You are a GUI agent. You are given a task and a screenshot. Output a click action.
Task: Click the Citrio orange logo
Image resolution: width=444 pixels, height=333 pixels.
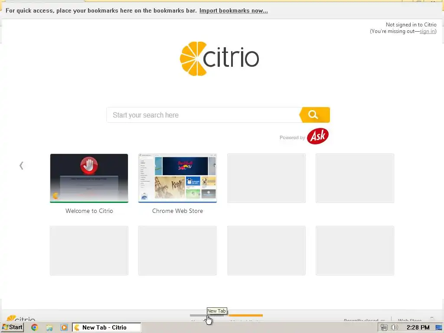[219, 59]
